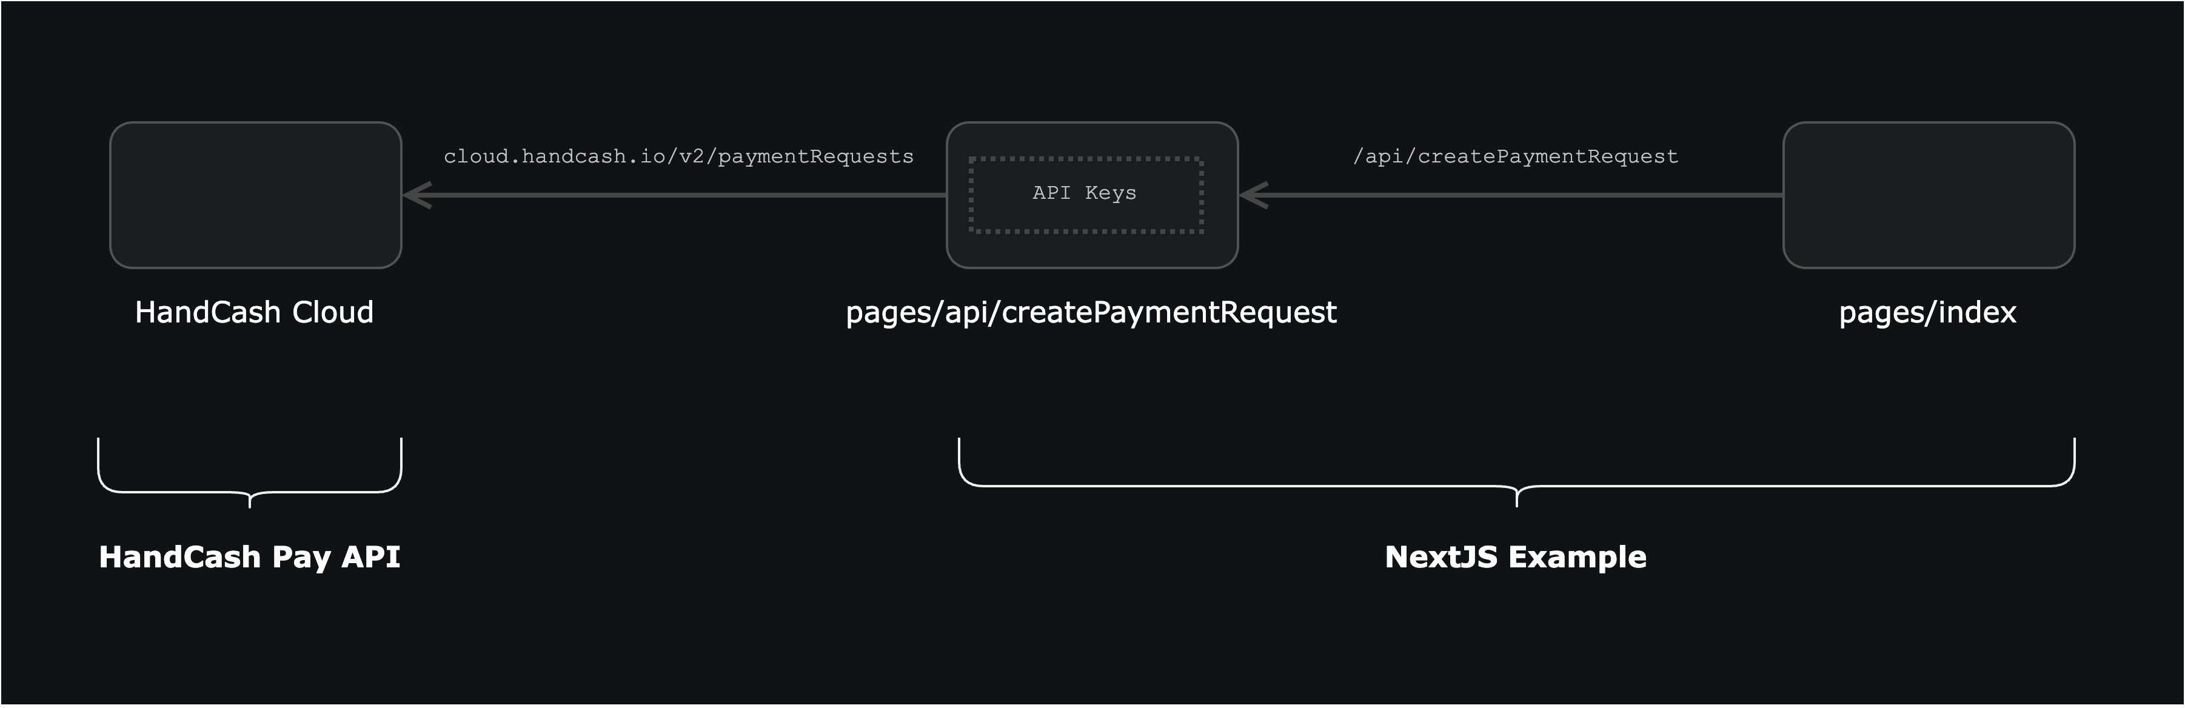Click the /api/createPaymentRequest route text

click(x=1515, y=157)
